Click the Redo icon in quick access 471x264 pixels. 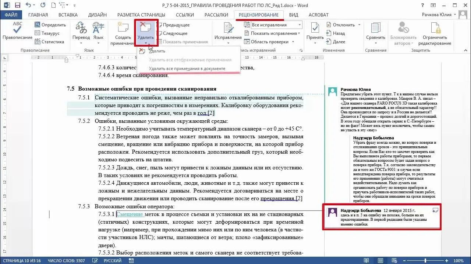click(43, 5)
